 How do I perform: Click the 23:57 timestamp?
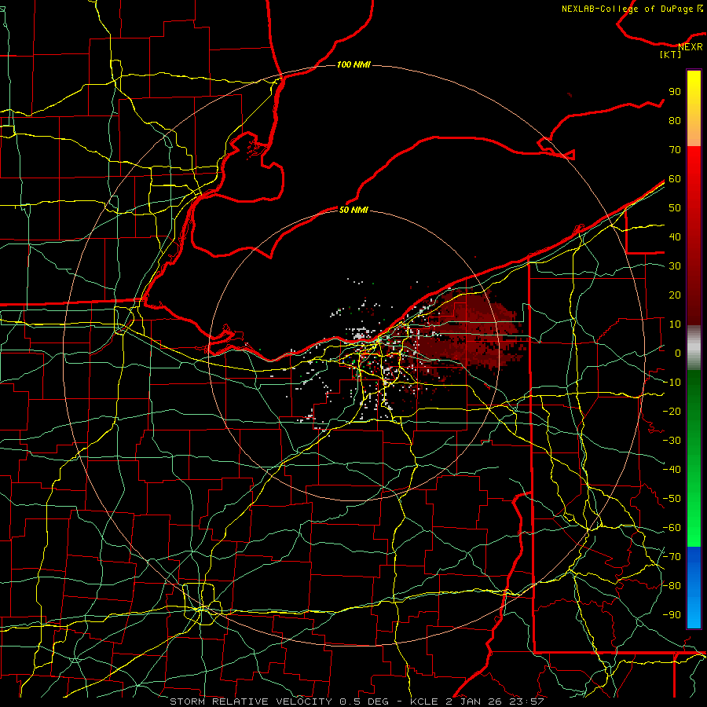point(526,702)
